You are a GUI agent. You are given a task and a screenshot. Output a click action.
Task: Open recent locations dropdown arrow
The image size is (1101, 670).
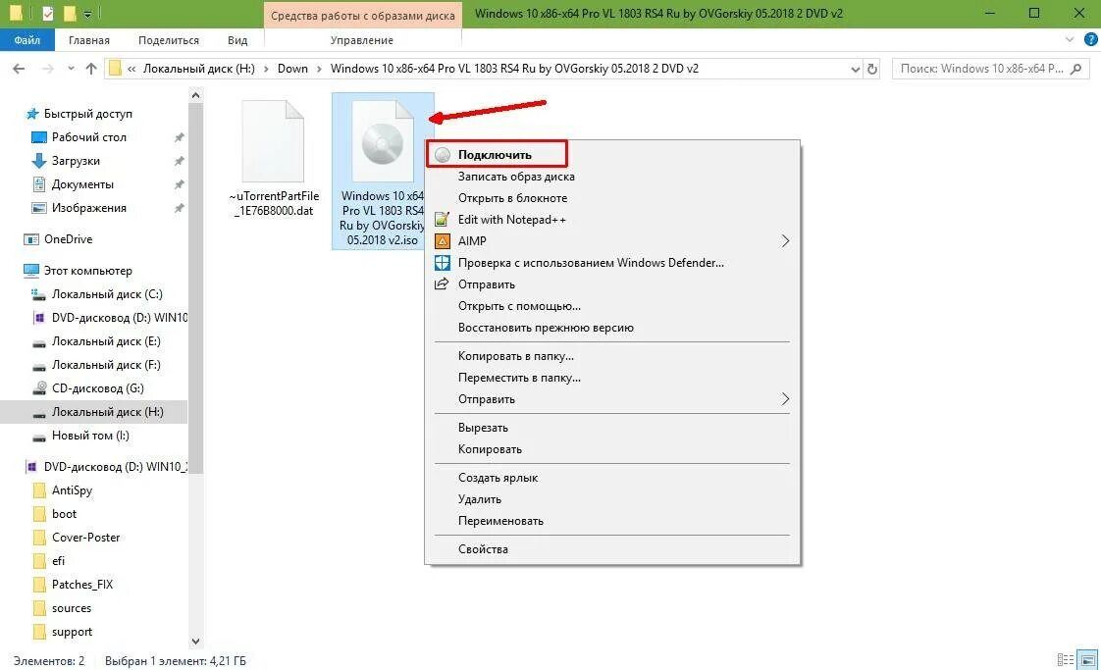point(71,69)
